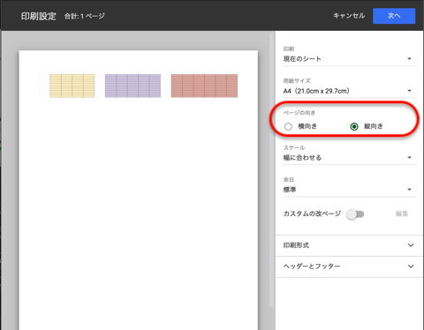The image size is (424, 330).
Task: Click the 印刷設定 title text
Action: (38, 16)
